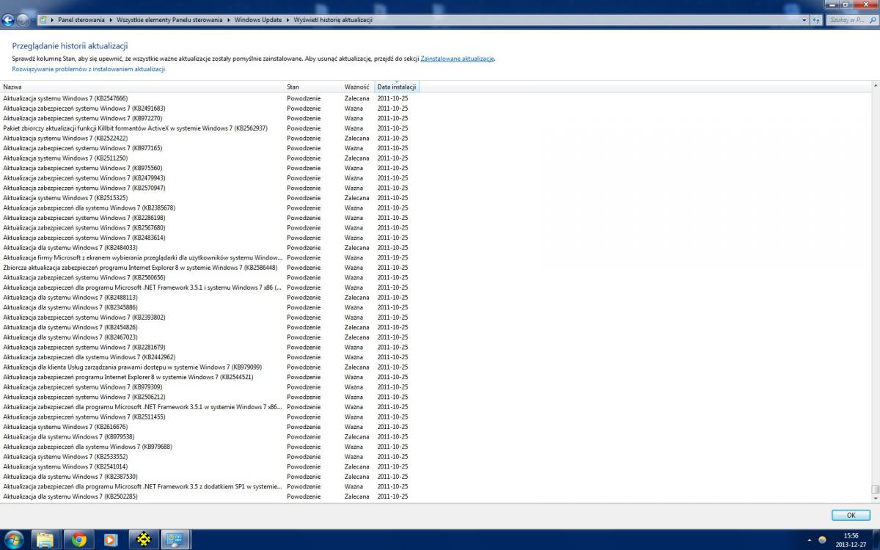Screen dimensions: 880x550
Task: Click 'Ważna' in the KB2491683 row
Action: (x=353, y=108)
